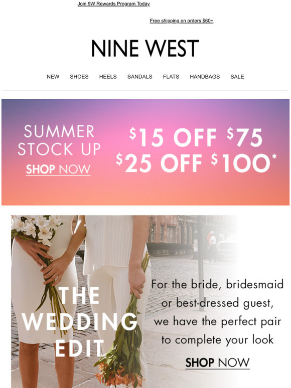
Task: Select the $15 OFF $75 offer text
Action: (196, 137)
